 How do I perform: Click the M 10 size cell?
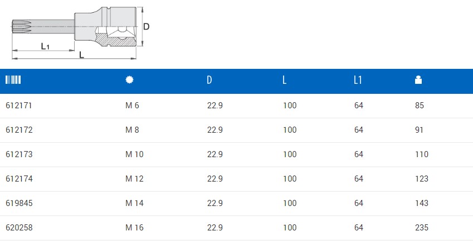134,154
